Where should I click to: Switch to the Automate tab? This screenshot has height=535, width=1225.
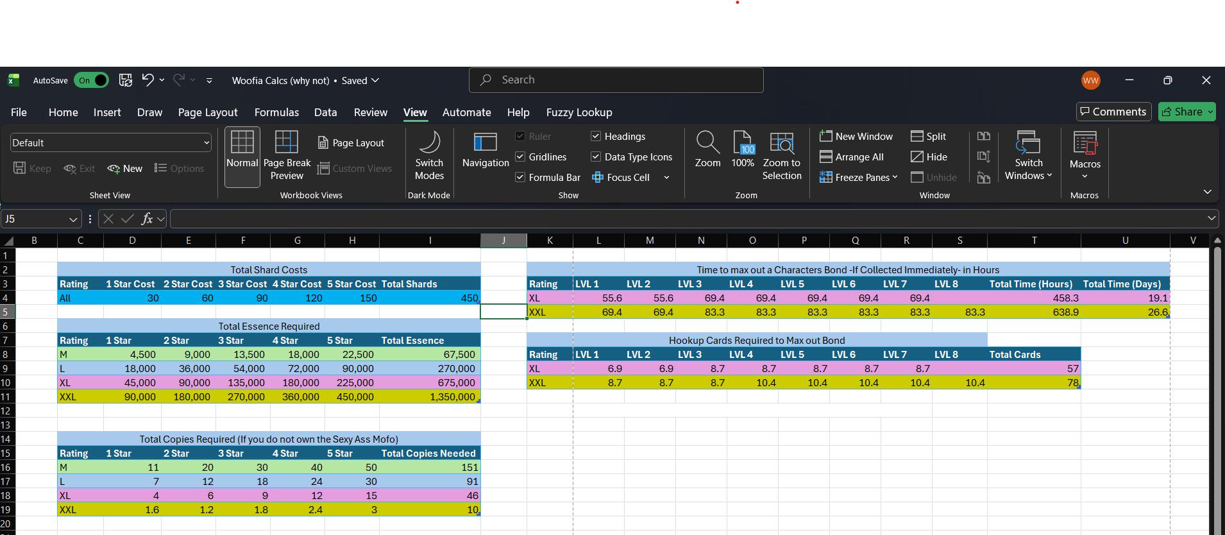(x=467, y=112)
